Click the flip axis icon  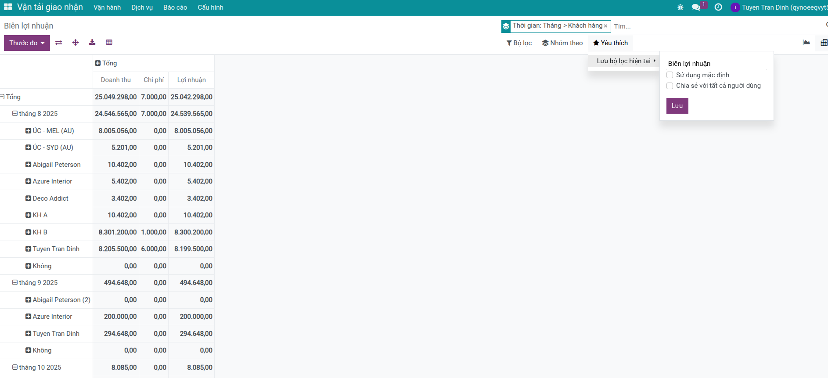(59, 43)
